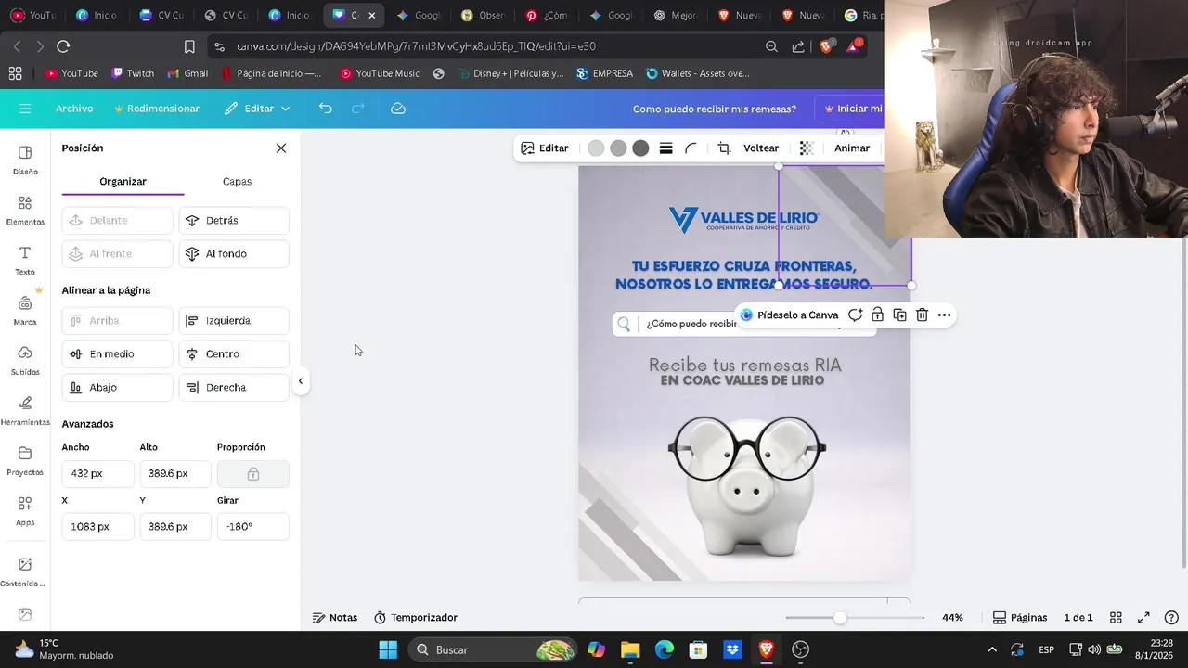The width and height of the screenshot is (1188, 668).
Task: Toggle the Proporción lock
Action: [252, 473]
